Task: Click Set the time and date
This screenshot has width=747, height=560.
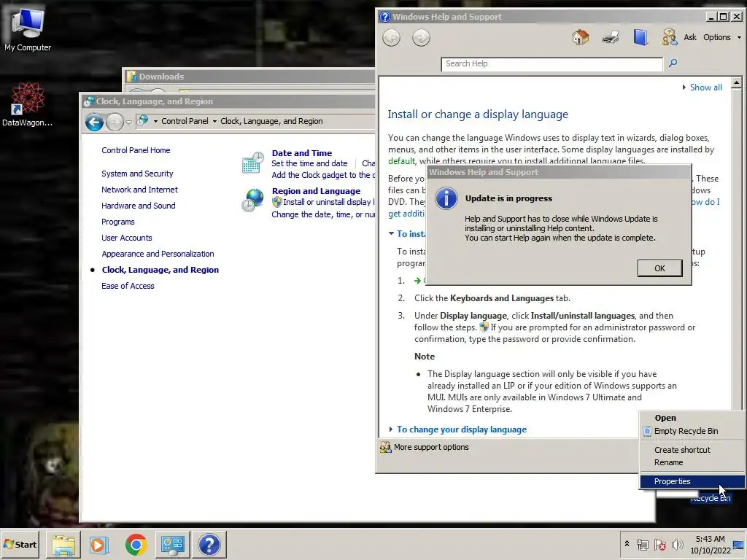Action: coord(309,163)
